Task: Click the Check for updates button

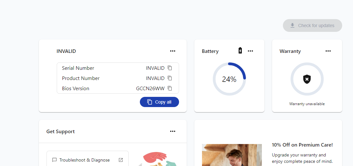Action: click(312, 25)
